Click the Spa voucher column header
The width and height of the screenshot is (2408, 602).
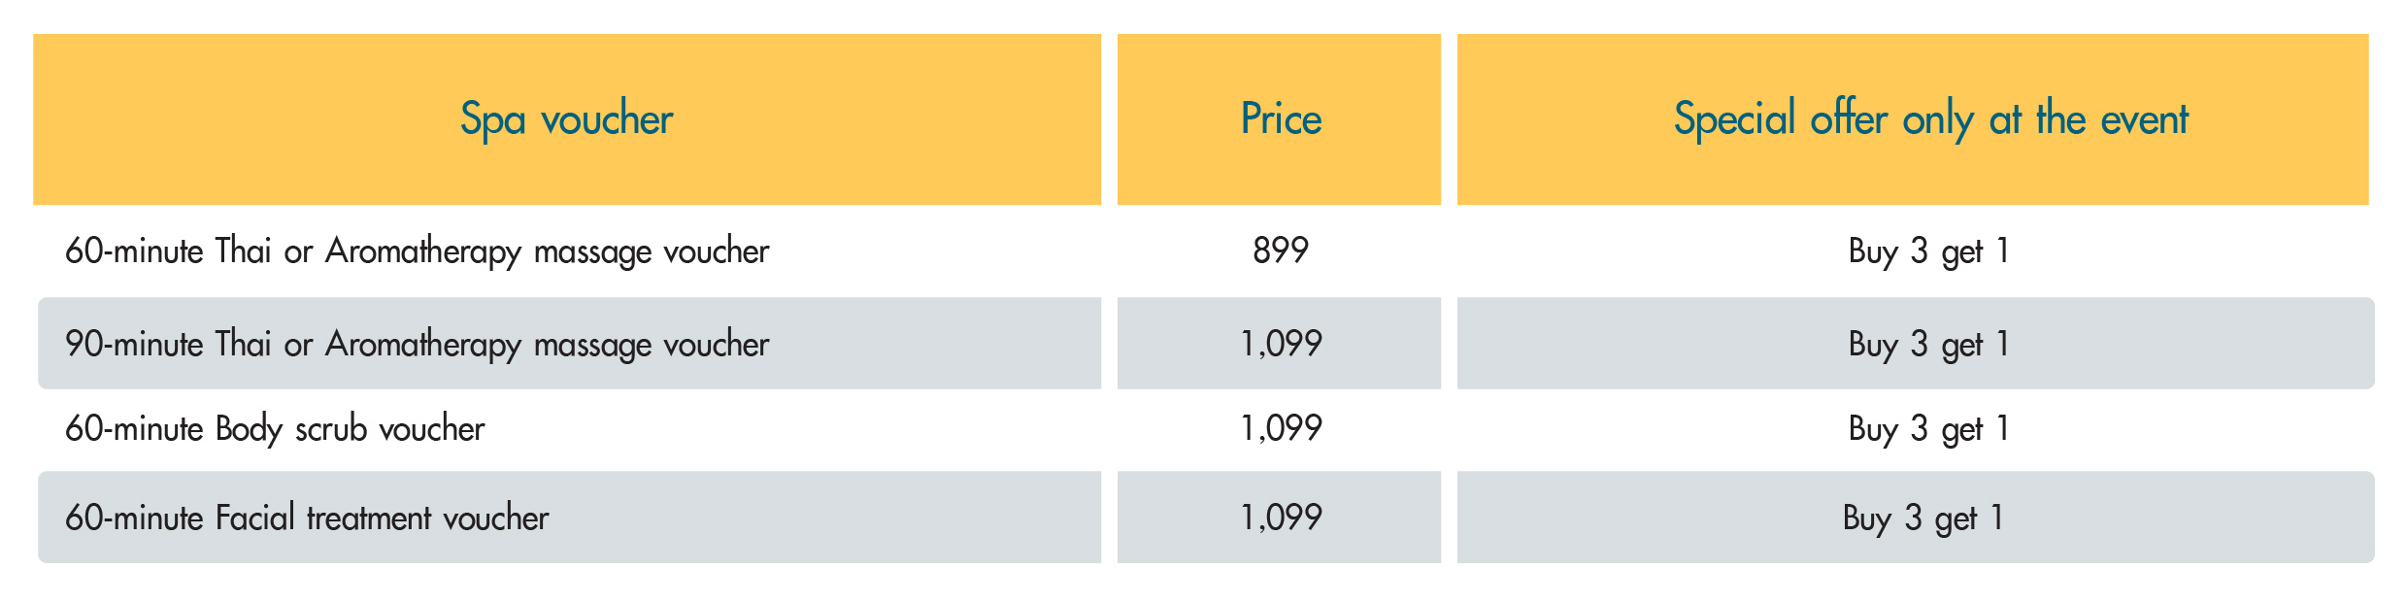coord(566,119)
